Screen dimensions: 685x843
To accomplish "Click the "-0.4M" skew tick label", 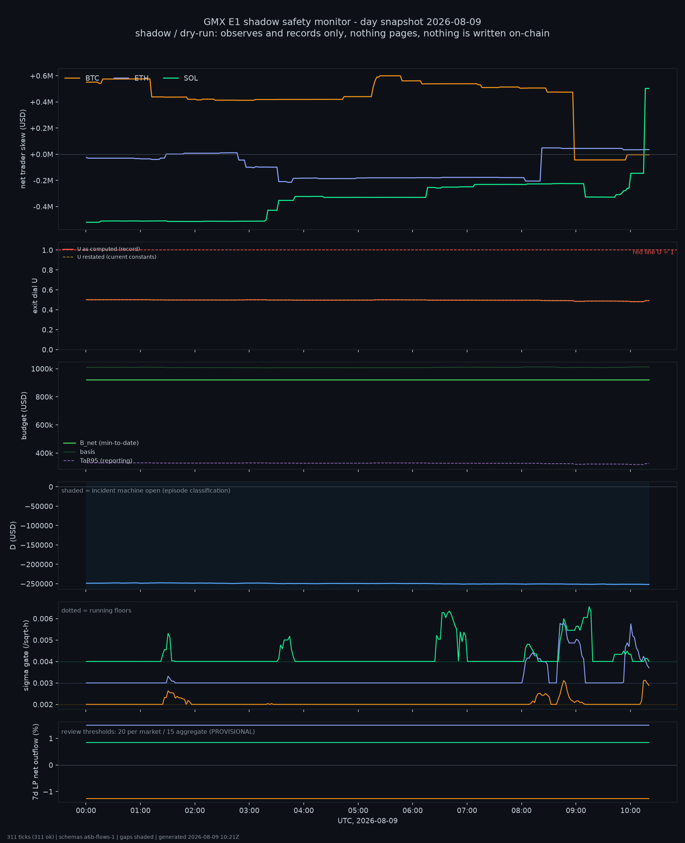I will 43,207.
